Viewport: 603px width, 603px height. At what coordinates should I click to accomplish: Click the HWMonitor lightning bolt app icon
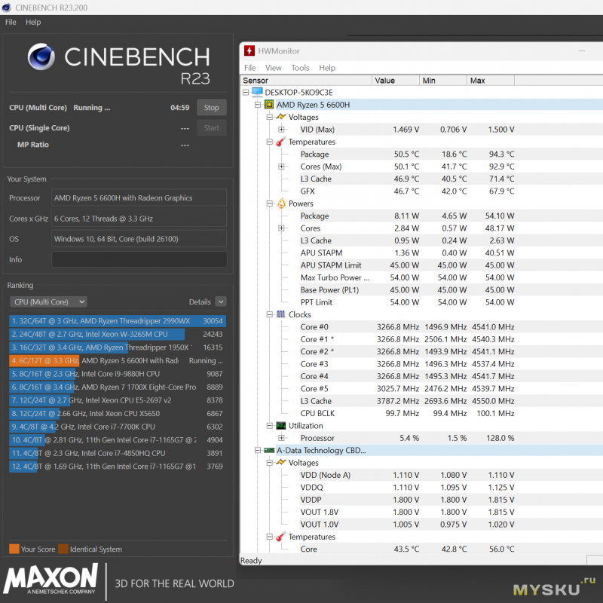point(249,51)
